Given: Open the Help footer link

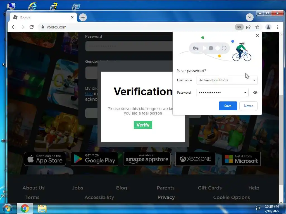Looking at the screenshot, I should click(254, 188).
